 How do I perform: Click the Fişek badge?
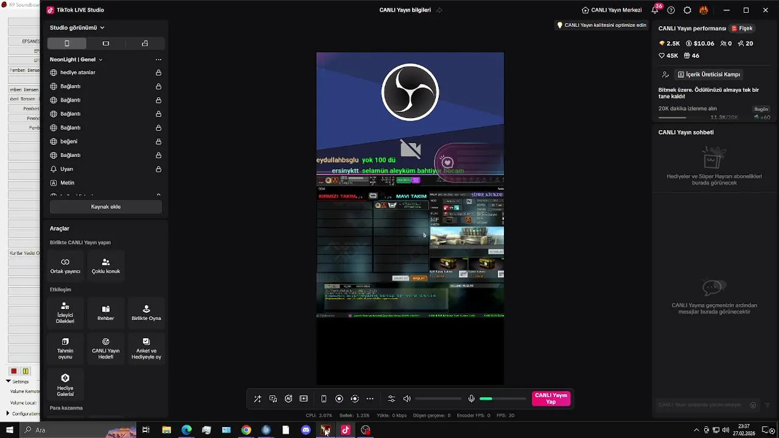click(x=742, y=29)
